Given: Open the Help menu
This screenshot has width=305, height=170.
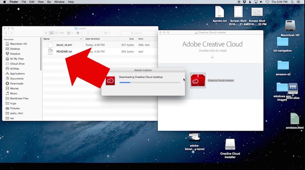Looking at the screenshot, I should tap(71, 2).
